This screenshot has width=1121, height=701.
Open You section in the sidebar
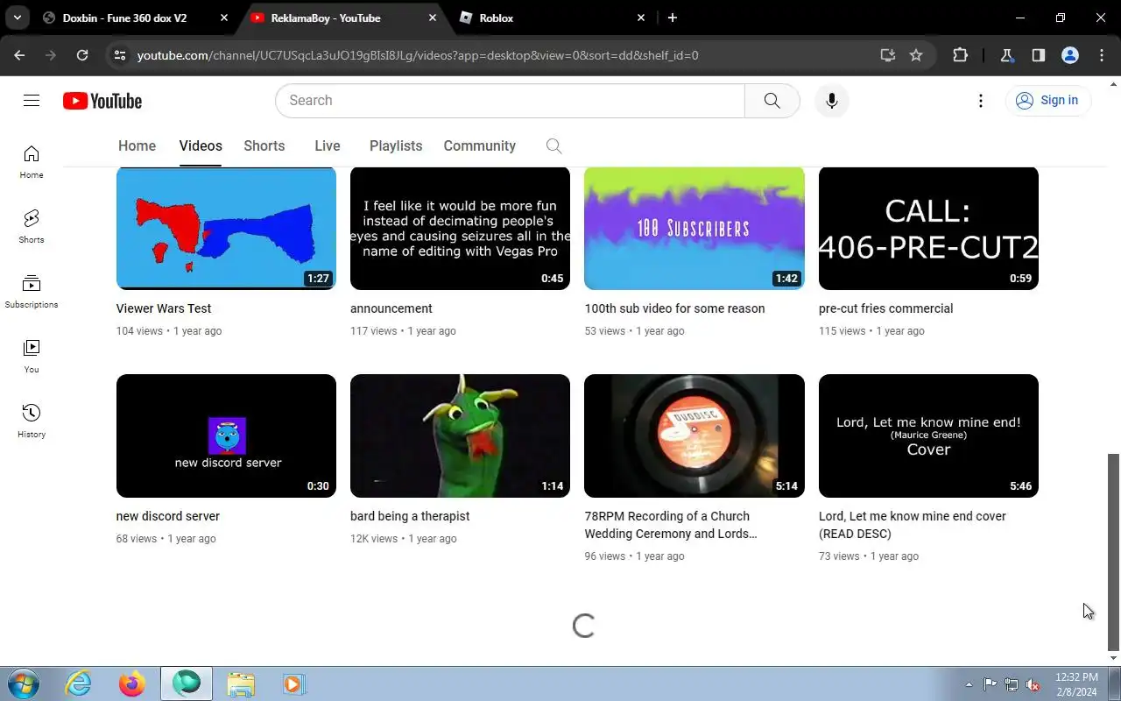click(x=32, y=357)
